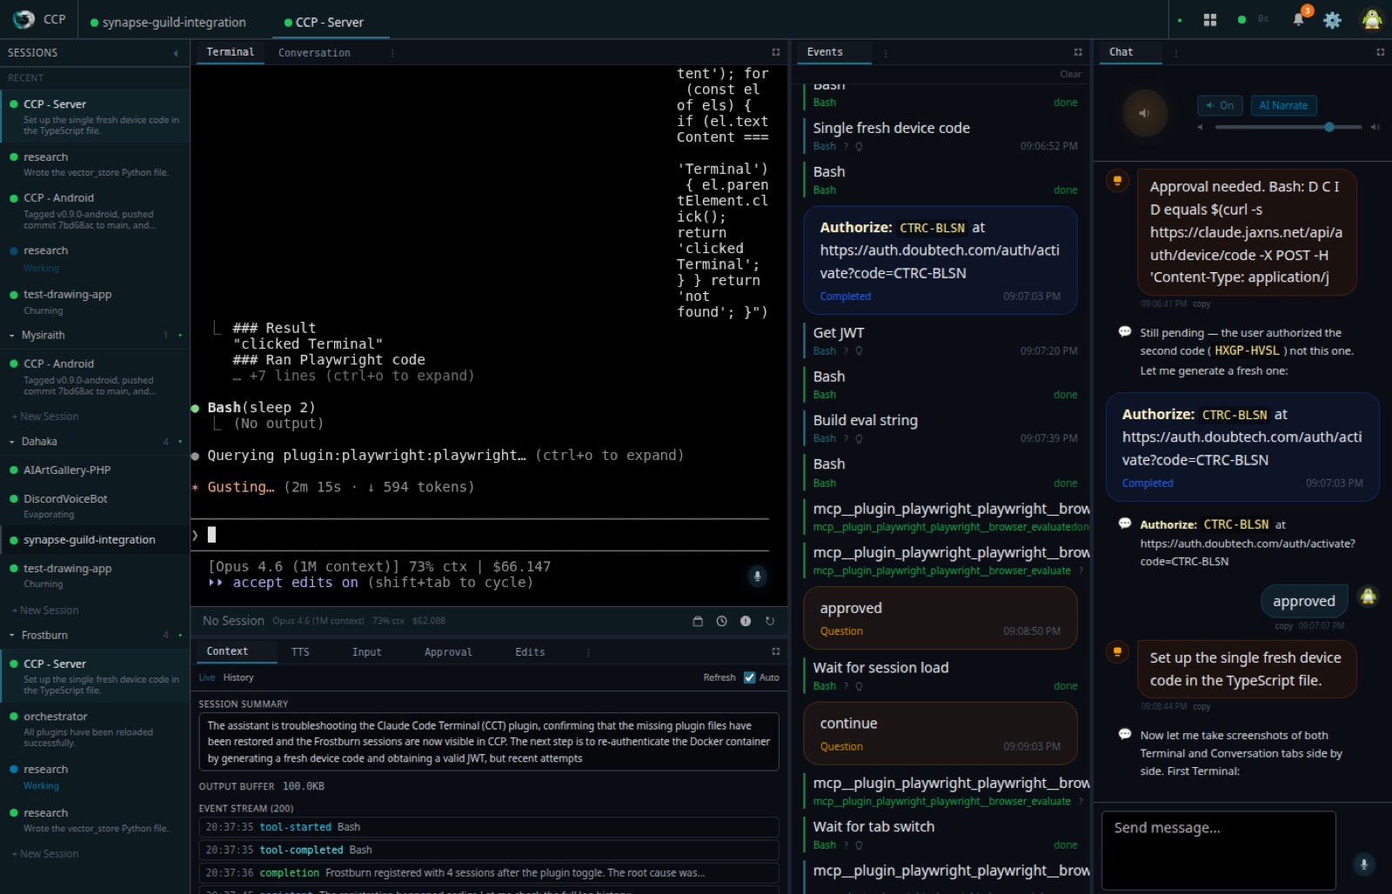Open the penguin user avatar menu
Screen dimensions: 1392x894
(1372, 19)
